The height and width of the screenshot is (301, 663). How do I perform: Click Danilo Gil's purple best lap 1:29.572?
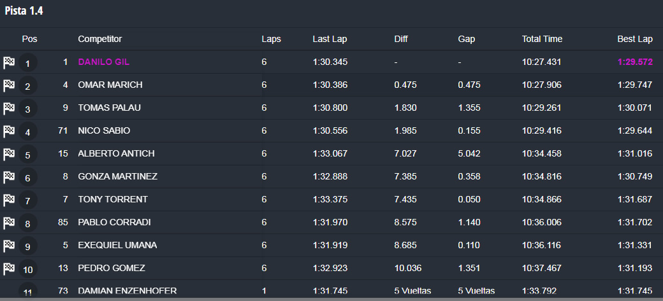point(634,62)
